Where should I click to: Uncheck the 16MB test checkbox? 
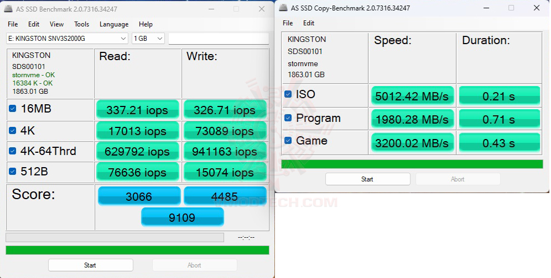[12, 109]
